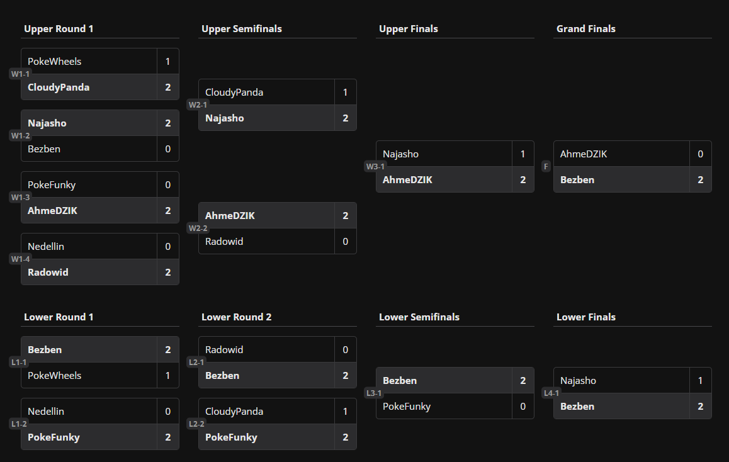
Task: Open Nedellin in Upper Round 1
Action: (x=46, y=247)
